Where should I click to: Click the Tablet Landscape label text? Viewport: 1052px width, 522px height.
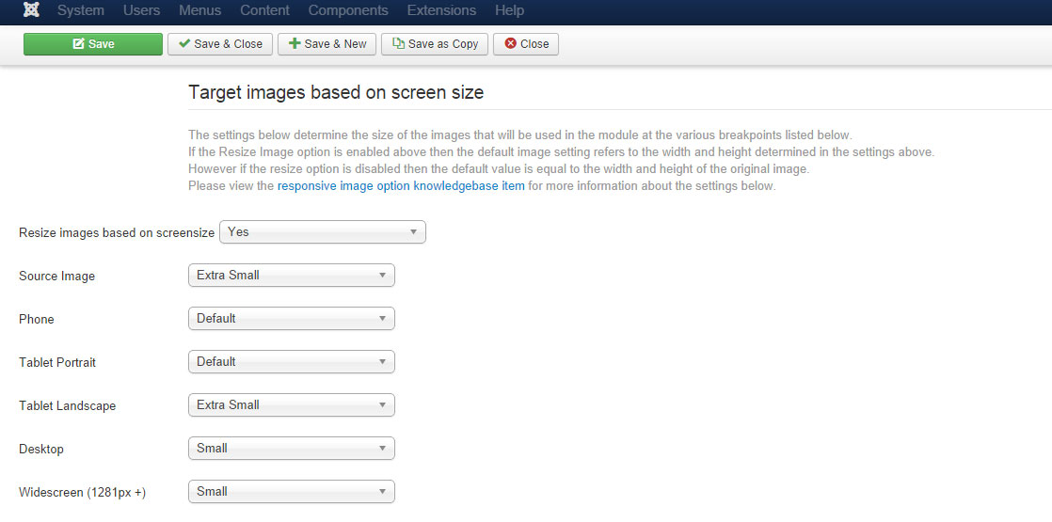click(67, 406)
